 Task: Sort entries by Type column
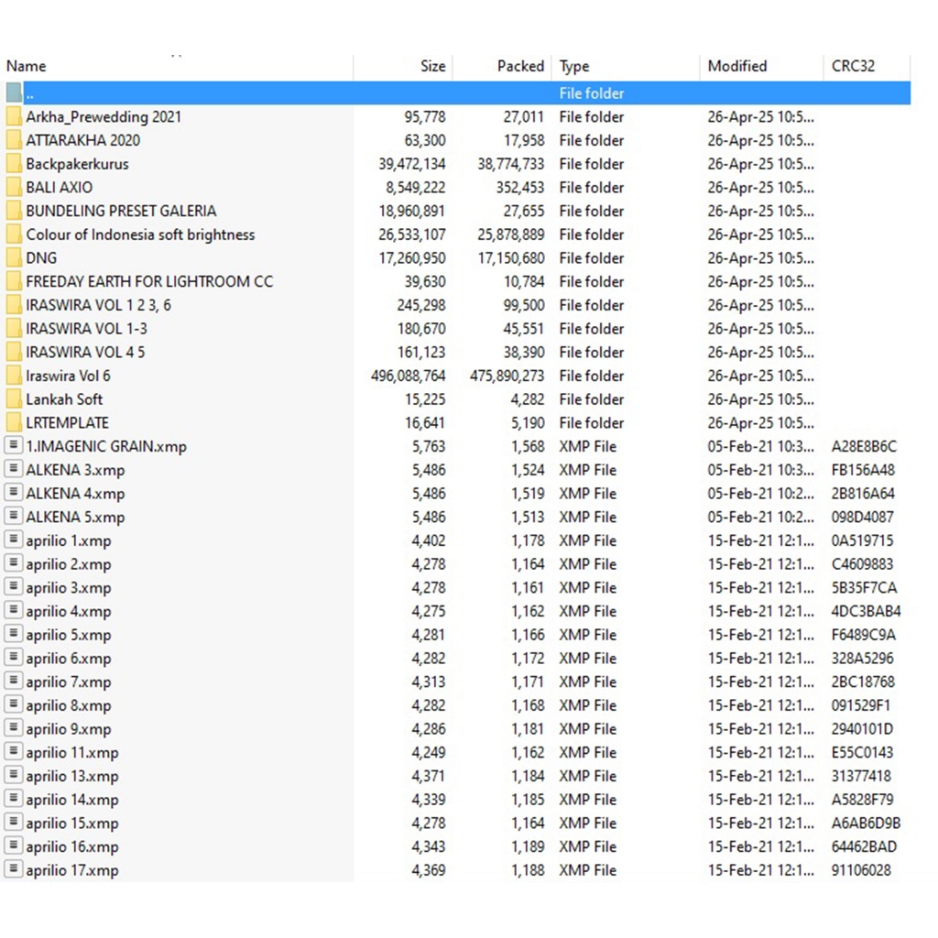[x=574, y=66]
